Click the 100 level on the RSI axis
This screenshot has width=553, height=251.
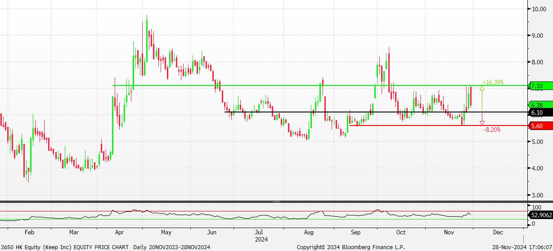click(x=536, y=207)
